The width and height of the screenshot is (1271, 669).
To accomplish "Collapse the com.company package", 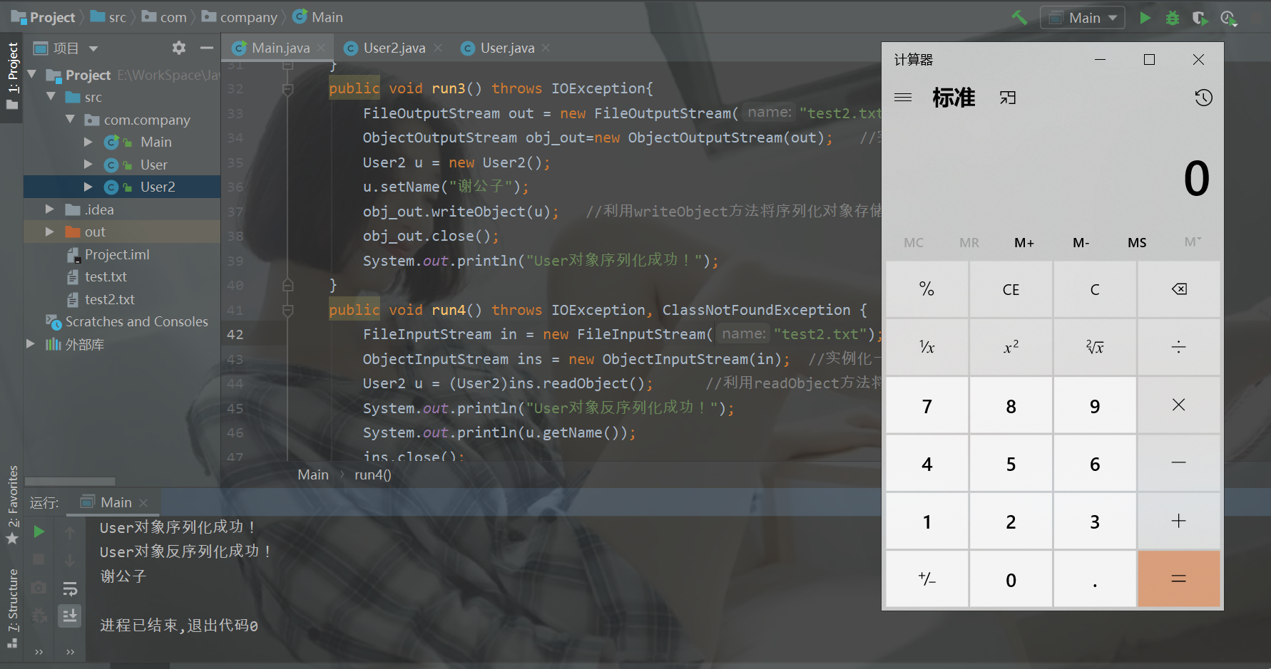I will coord(70,119).
